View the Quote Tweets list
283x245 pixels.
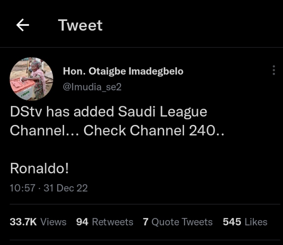click(x=182, y=222)
